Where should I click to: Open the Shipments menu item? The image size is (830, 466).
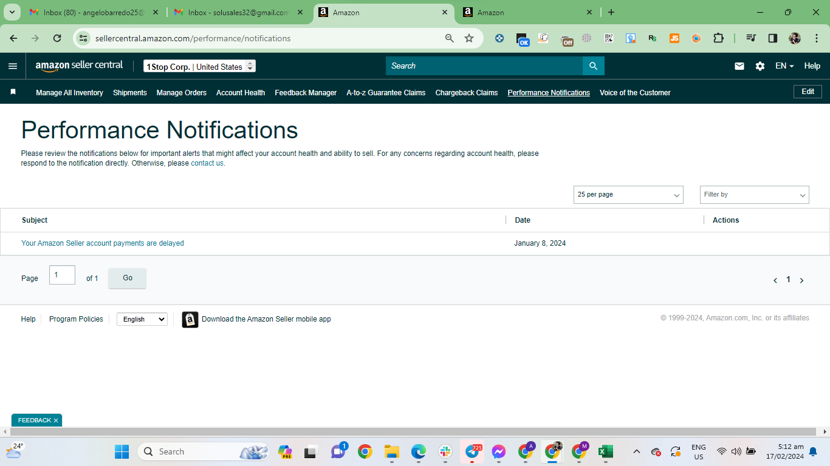130,93
